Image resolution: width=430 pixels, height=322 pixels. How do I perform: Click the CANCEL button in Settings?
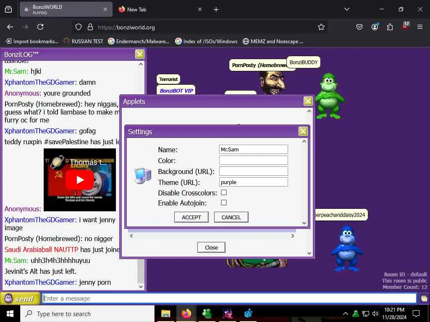(231, 217)
